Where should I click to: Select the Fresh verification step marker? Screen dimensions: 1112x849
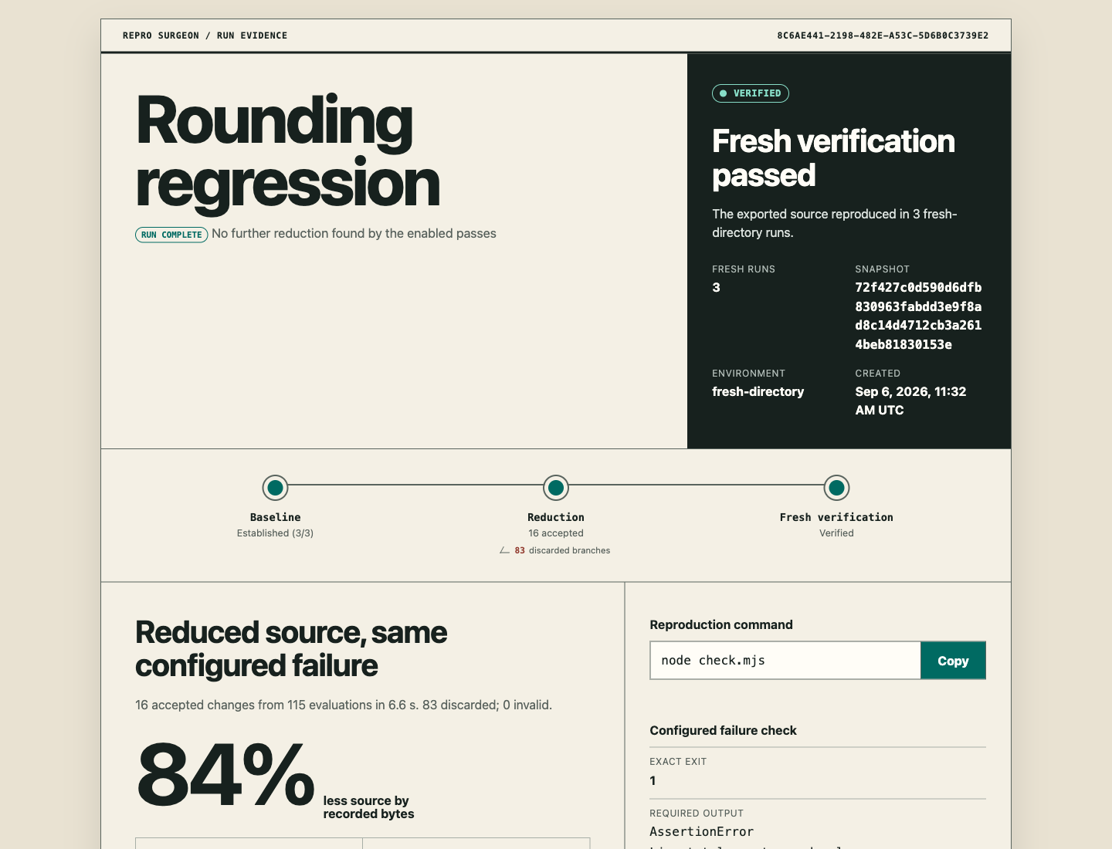(836, 488)
